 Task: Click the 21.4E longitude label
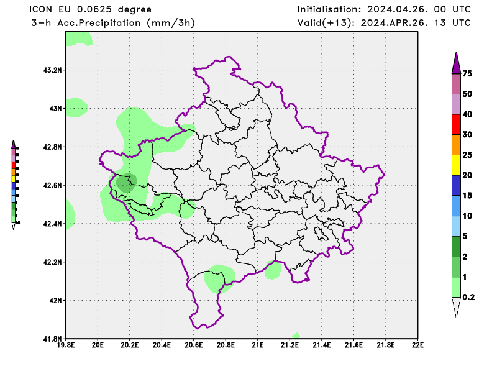point(322,345)
